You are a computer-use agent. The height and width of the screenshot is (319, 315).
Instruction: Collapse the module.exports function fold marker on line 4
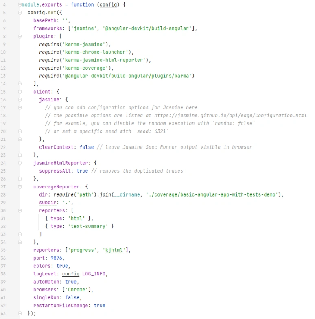pos(20,5)
